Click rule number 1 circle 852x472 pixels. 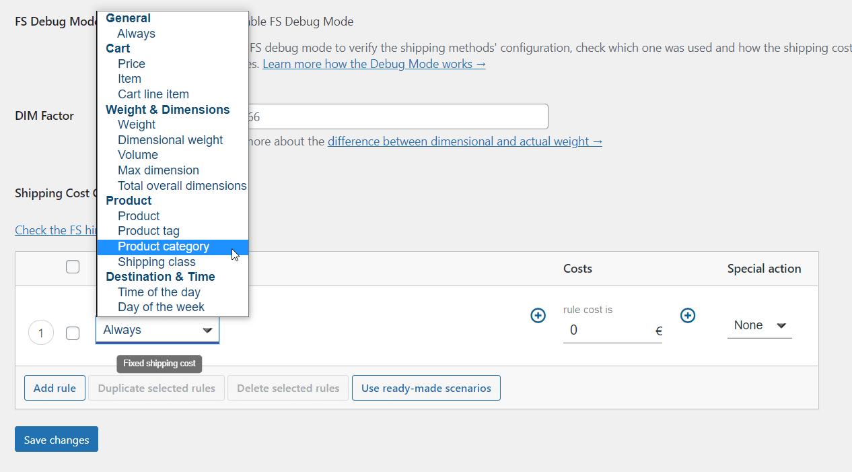pos(41,333)
